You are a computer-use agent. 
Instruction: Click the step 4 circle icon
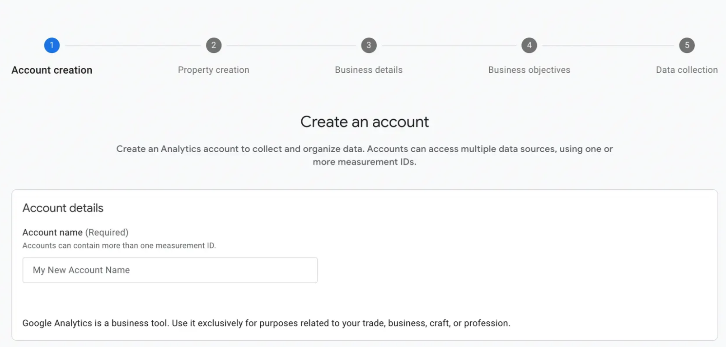pyautogui.click(x=529, y=45)
